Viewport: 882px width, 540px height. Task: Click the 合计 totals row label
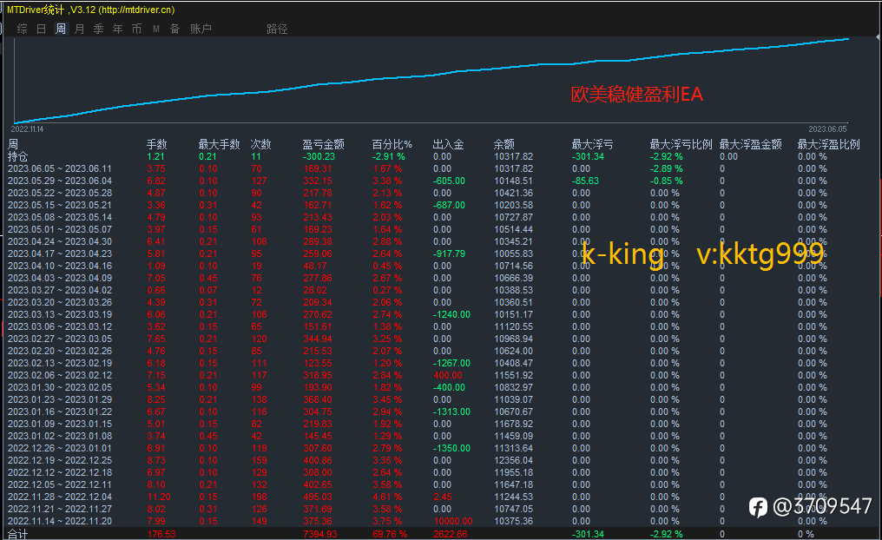[x=18, y=534]
